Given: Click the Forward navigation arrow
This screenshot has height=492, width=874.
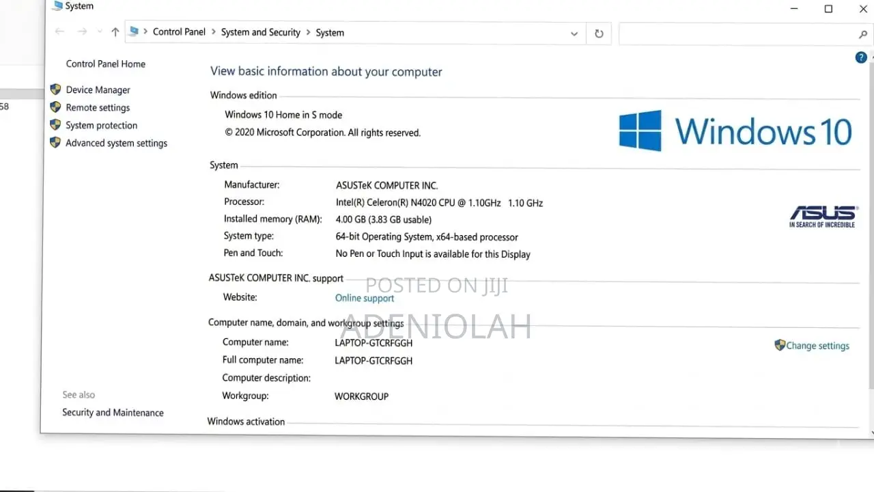Looking at the screenshot, I should pos(83,32).
